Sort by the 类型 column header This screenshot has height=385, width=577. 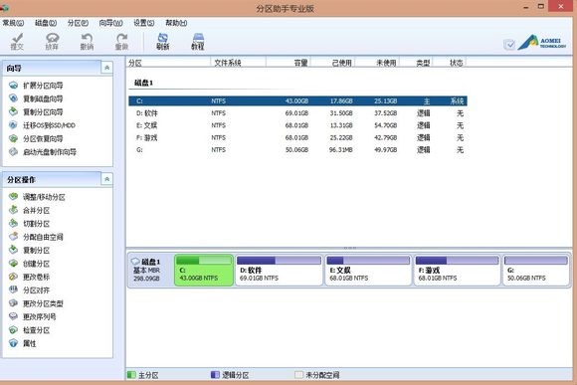[x=416, y=63]
